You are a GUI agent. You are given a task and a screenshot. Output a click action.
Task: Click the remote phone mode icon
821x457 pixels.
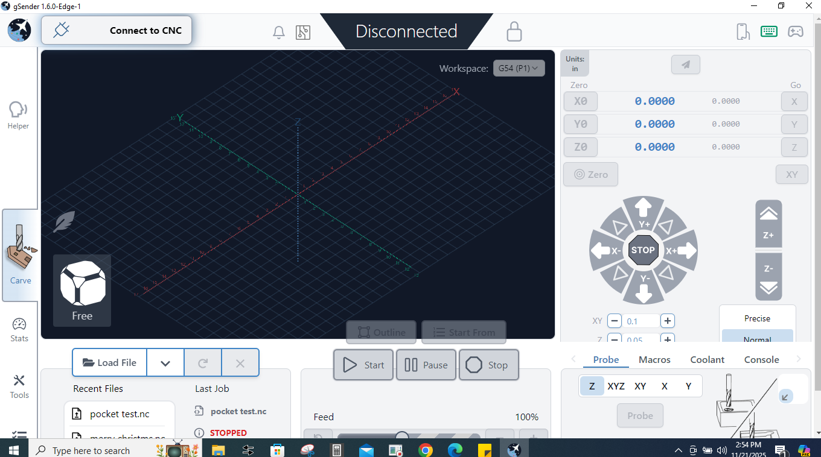743,31
